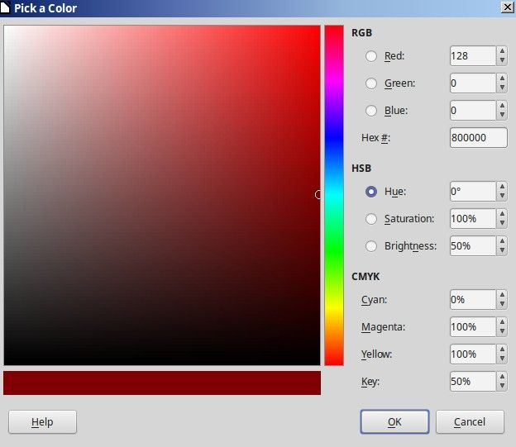This screenshot has width=516, height=447.
Task: Decrease the Key value with down arrow
Action: 502,386
